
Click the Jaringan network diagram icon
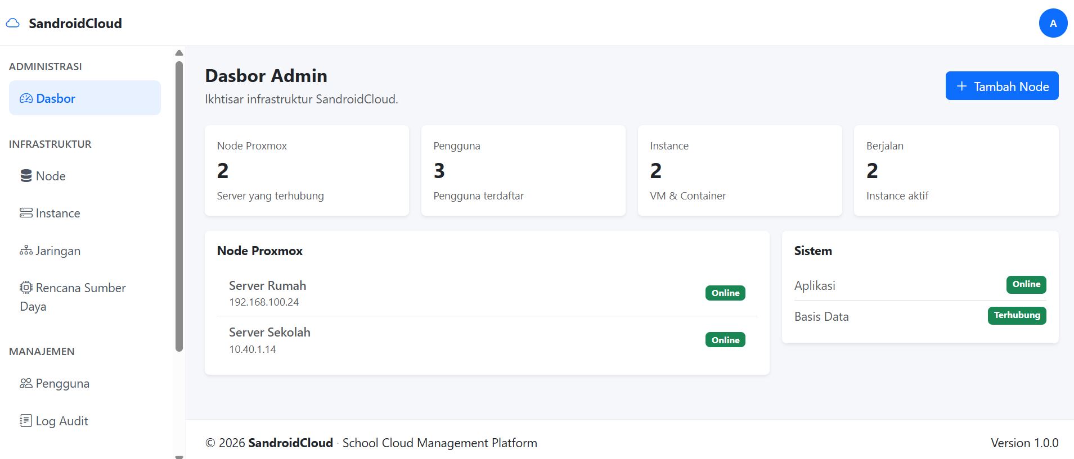click(26, 251)
